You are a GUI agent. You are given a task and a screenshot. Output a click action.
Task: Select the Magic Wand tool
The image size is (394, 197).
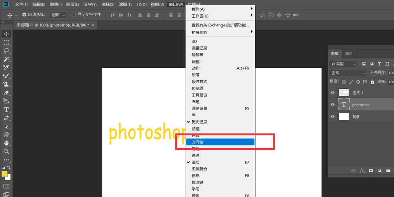pos(6,59)
